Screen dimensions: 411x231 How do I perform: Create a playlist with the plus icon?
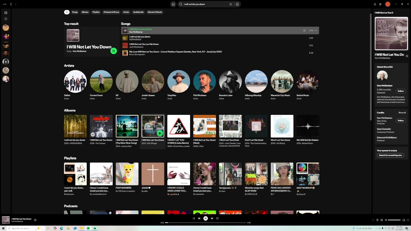(x=6, y=19)
